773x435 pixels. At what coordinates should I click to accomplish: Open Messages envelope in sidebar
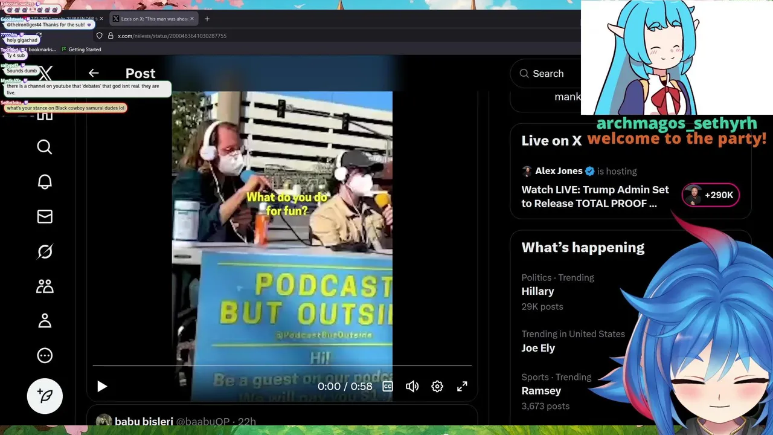pos(45,216)
